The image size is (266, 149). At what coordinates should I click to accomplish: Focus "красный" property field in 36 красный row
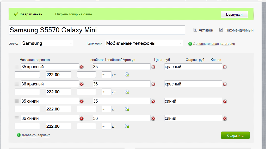tap(193, 84)
